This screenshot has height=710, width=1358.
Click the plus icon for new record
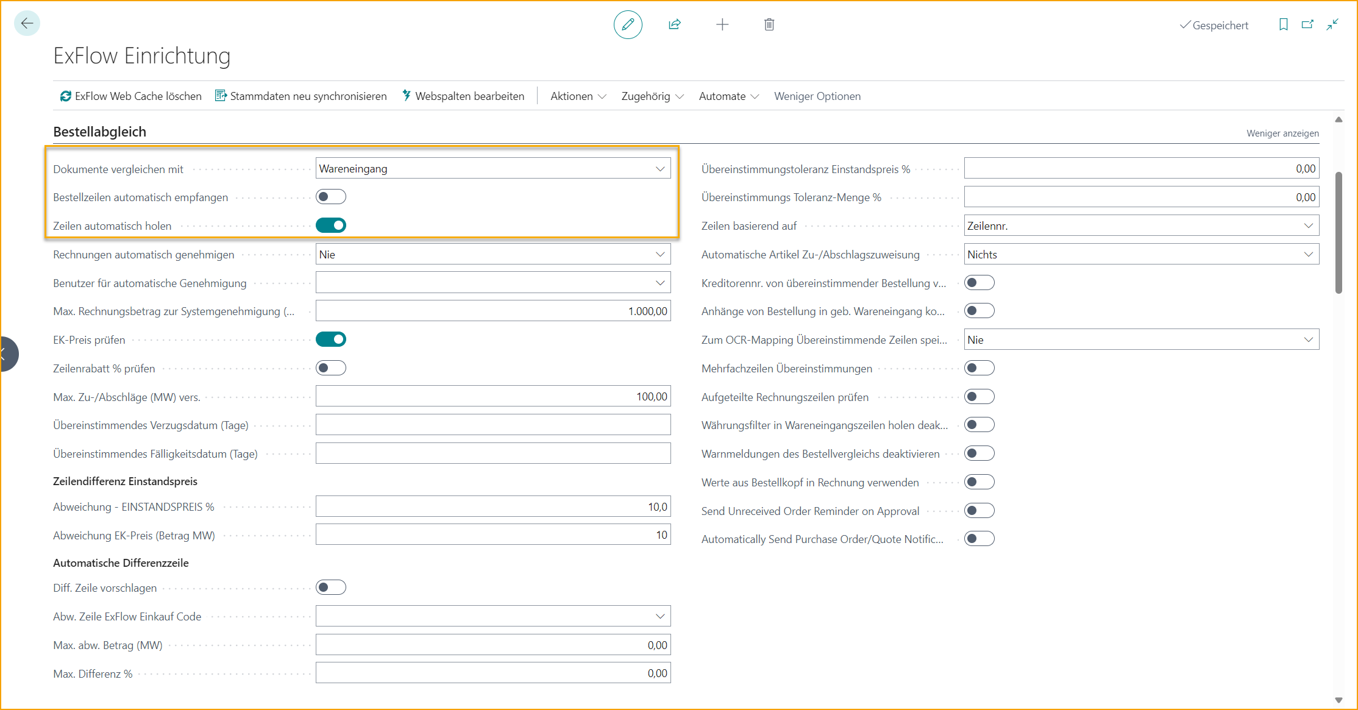(x=722, y=24)
